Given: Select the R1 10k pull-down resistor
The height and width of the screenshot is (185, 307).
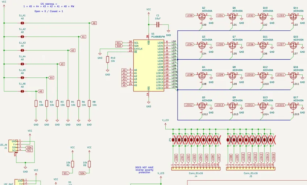Looking at the screenshot, I should [36, 103].
